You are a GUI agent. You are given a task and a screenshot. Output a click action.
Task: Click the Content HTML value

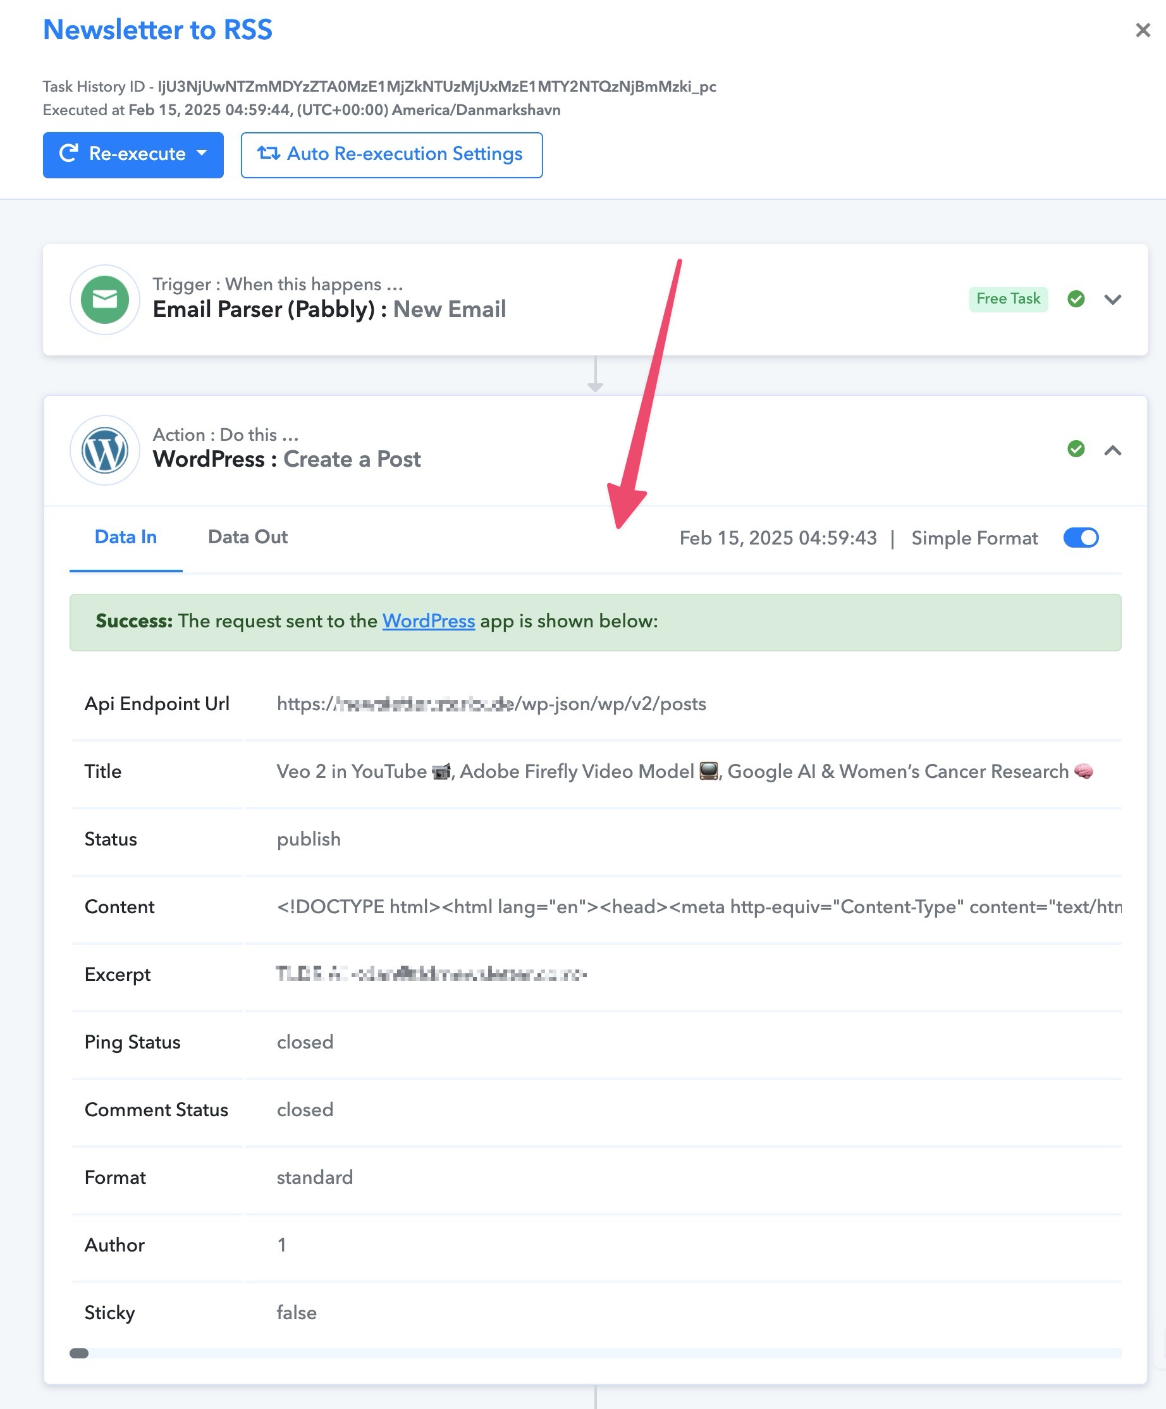click(x=699, y=907)
